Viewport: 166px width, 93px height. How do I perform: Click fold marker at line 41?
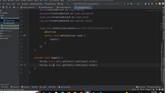[x=28, y=69]
